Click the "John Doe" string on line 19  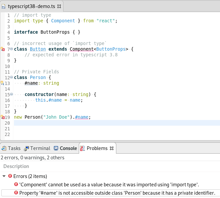click(x=56, y=117)
